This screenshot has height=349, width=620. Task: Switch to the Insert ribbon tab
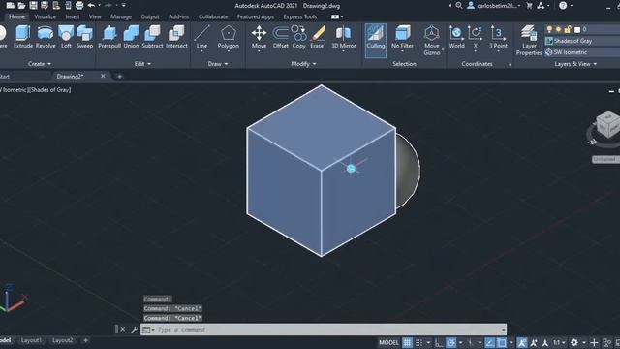pos(73,16)
